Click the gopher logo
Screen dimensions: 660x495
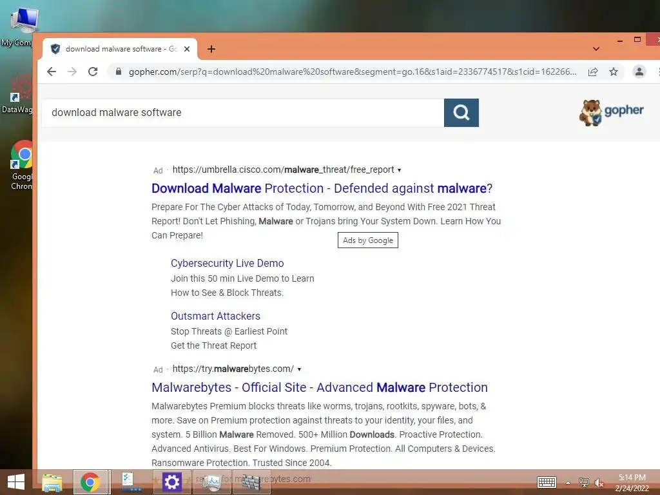(611, 112)
